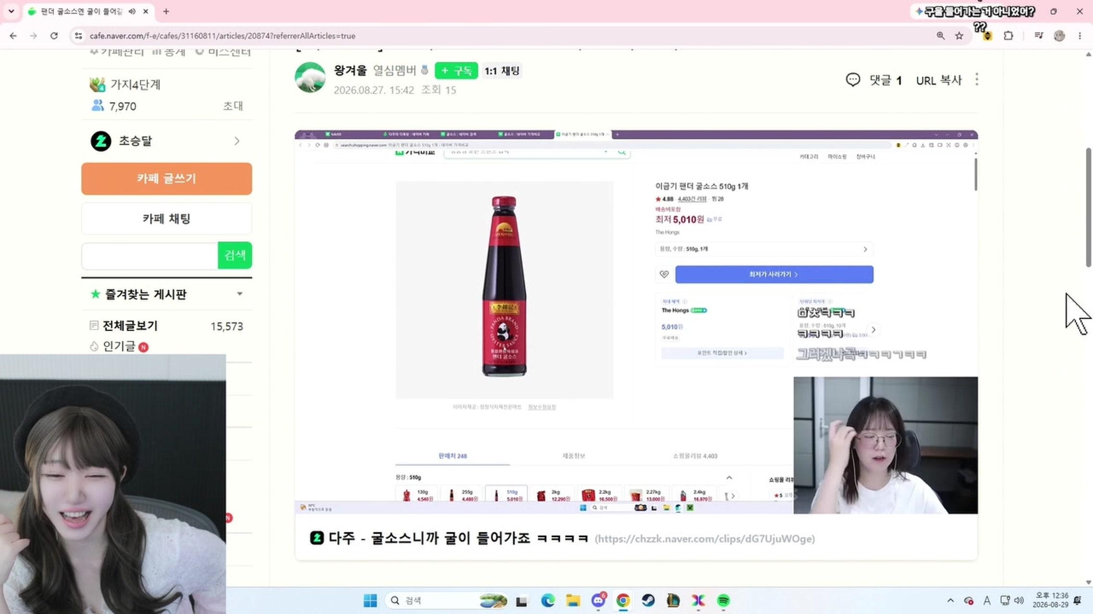Copy the article URL with URL 복사
The width and height of the screenshot is (1093, 614).
pos(939,80)
